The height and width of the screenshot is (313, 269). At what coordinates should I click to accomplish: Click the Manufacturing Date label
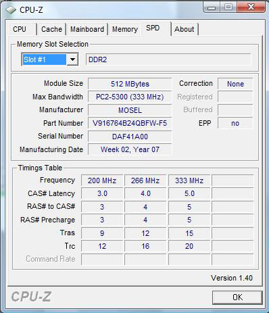point(51,149)
